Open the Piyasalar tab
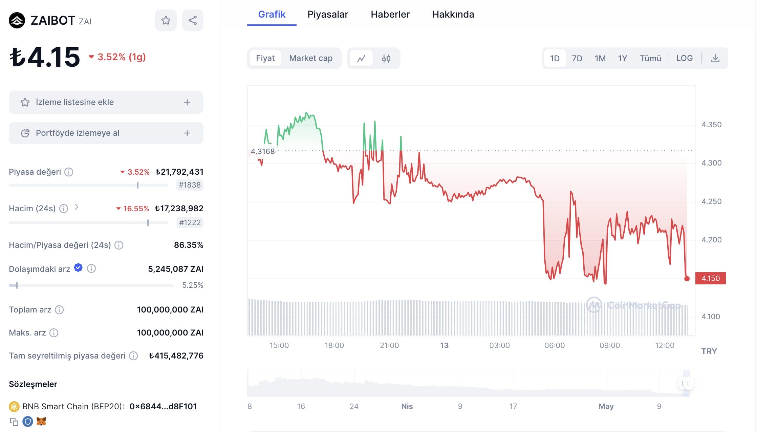 pyautogui.click(x=327, y=14)
